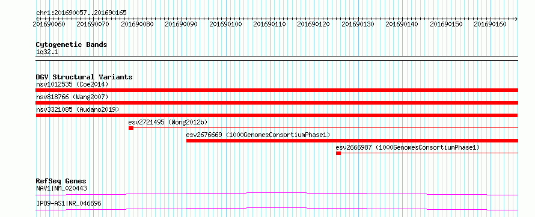Screen dimensions: 535x217
Task: Select the nsv1012535 (Coe2014) red variant bar
Action: 277,90
